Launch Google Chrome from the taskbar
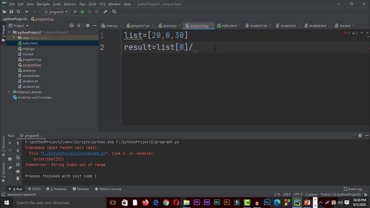Image resolution: width=370 pixels, height=208 pixels. (166, 203)
